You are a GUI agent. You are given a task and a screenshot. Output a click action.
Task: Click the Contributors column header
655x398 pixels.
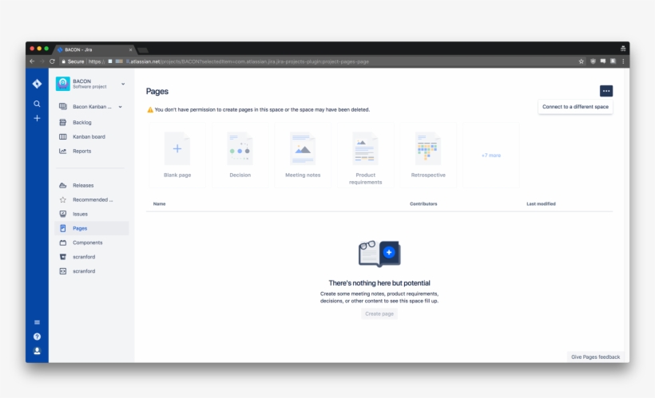[x=423, y=204]
